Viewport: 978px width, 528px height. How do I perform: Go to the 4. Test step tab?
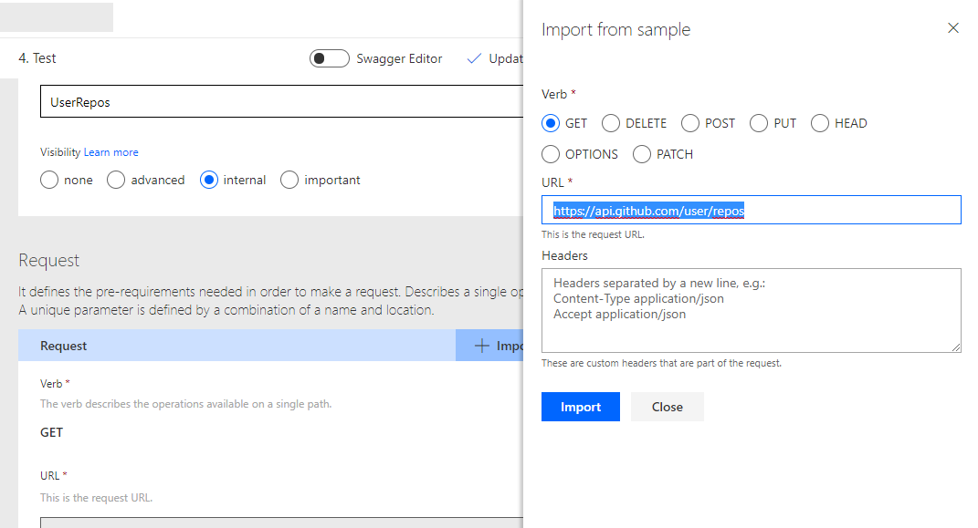[x=37, y=58]
